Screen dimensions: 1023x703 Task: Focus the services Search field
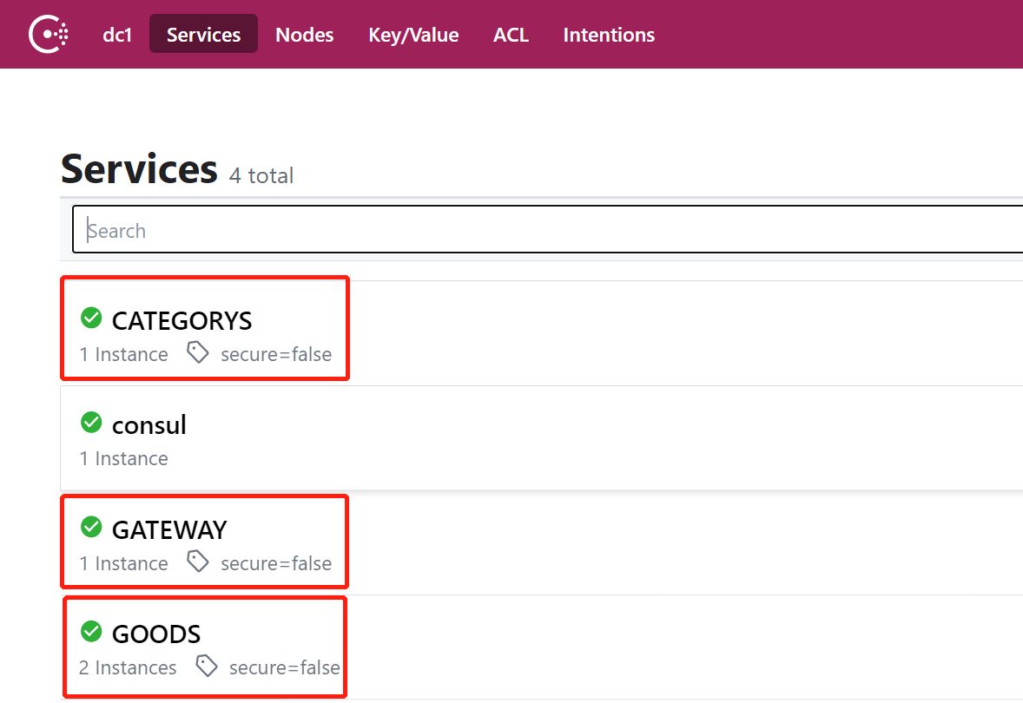(x=547, y=229)
